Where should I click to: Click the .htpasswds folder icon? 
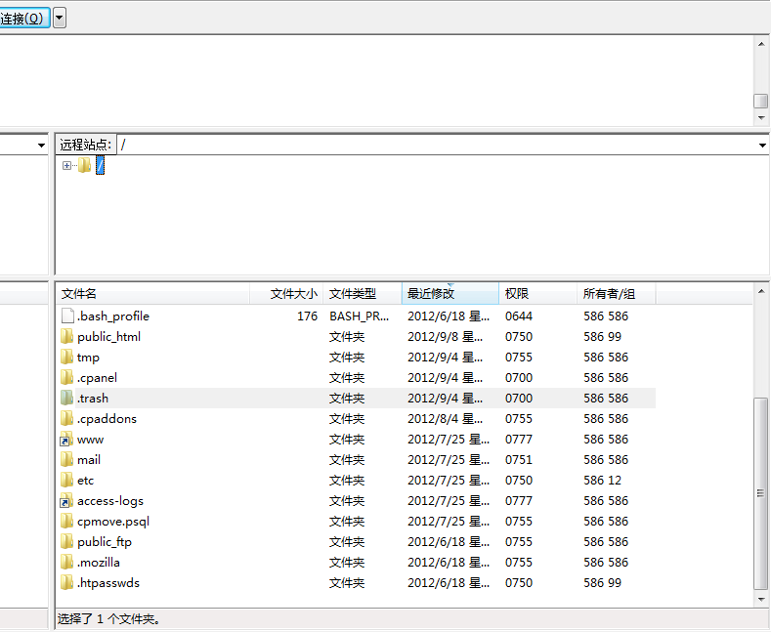tap(66, 583)
